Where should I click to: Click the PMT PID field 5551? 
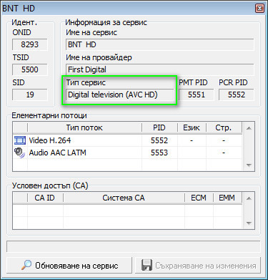[197, 95]
